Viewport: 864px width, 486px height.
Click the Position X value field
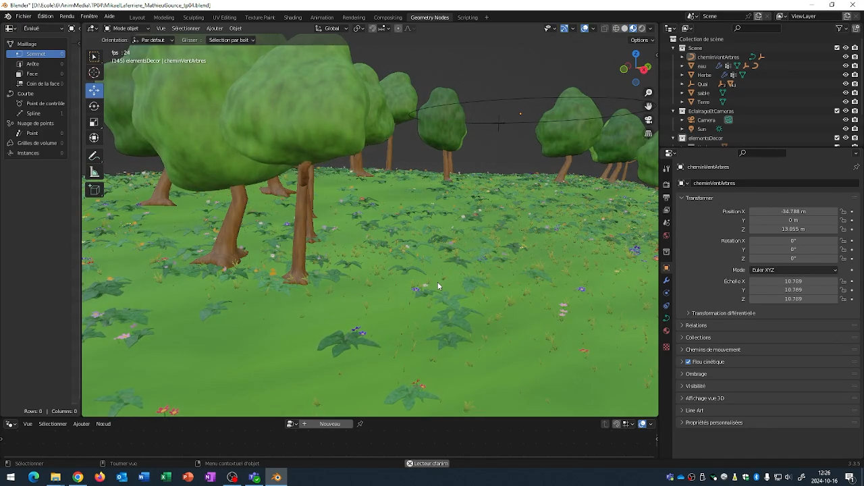[x=793, y=211]
